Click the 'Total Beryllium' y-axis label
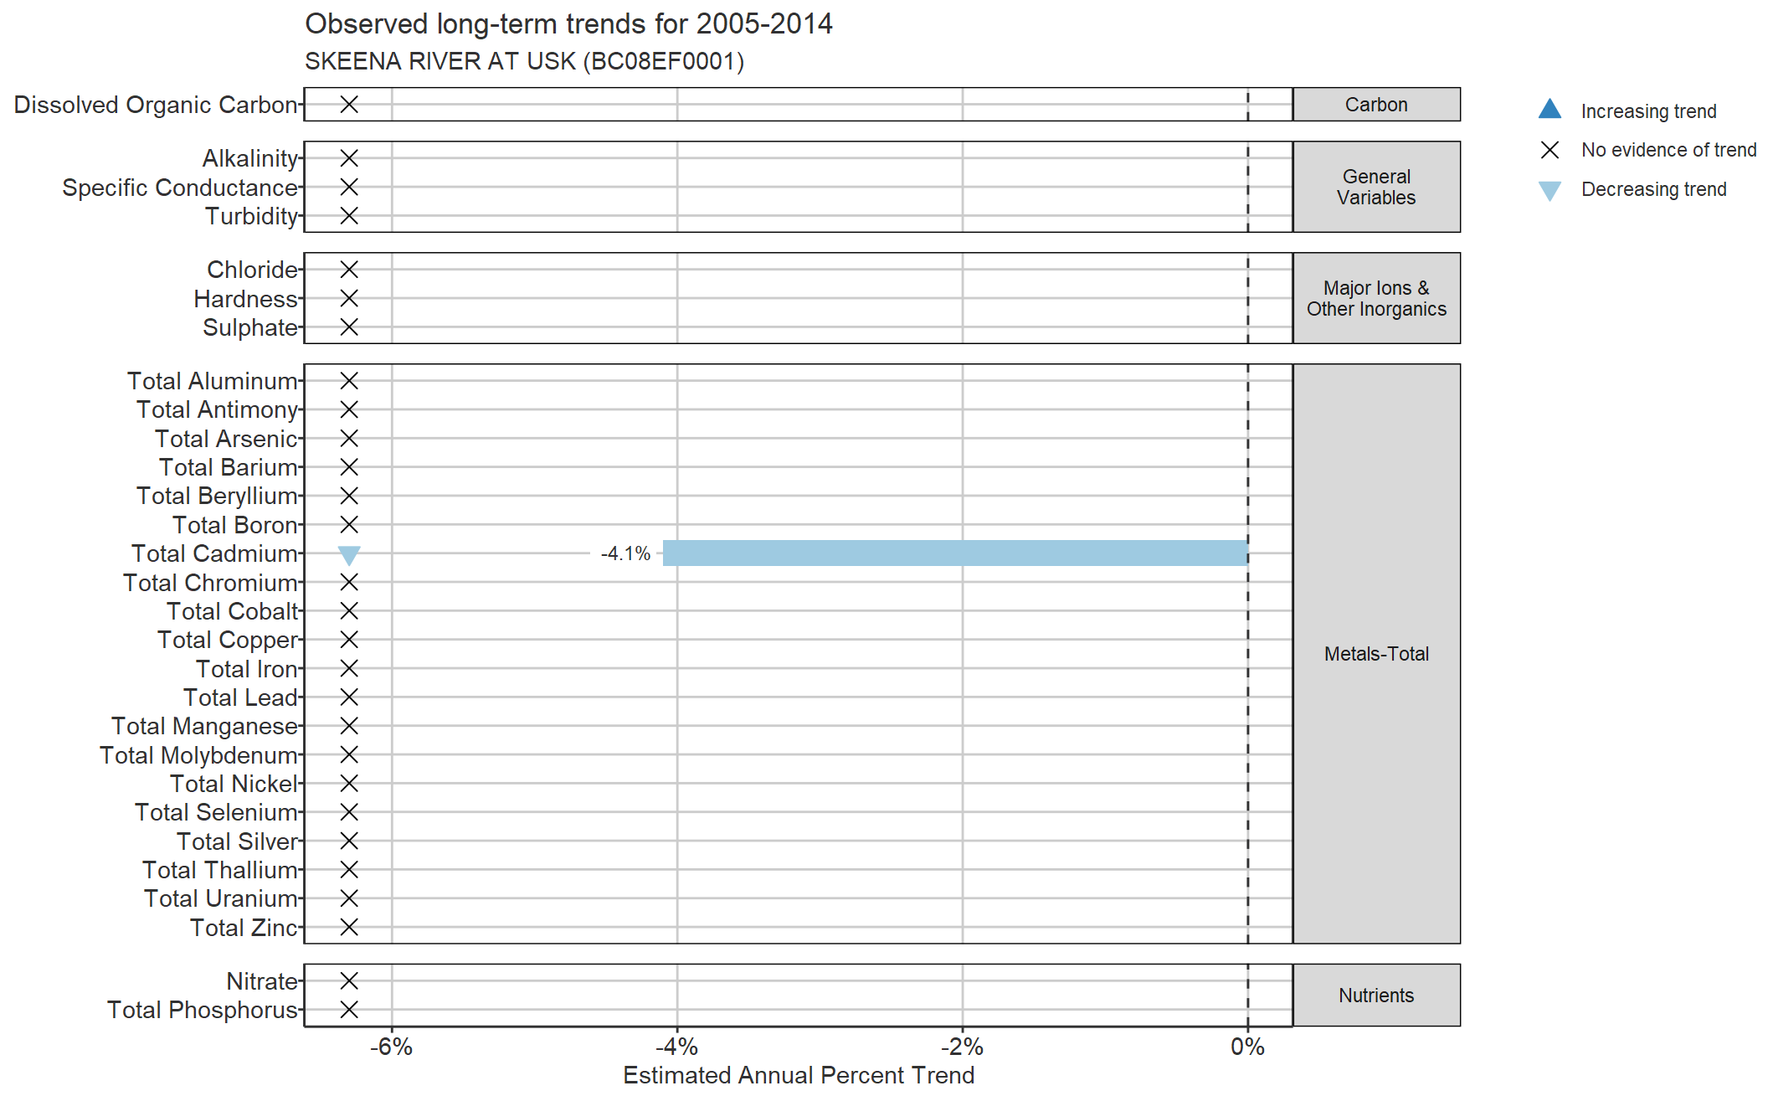 [217, 497]
